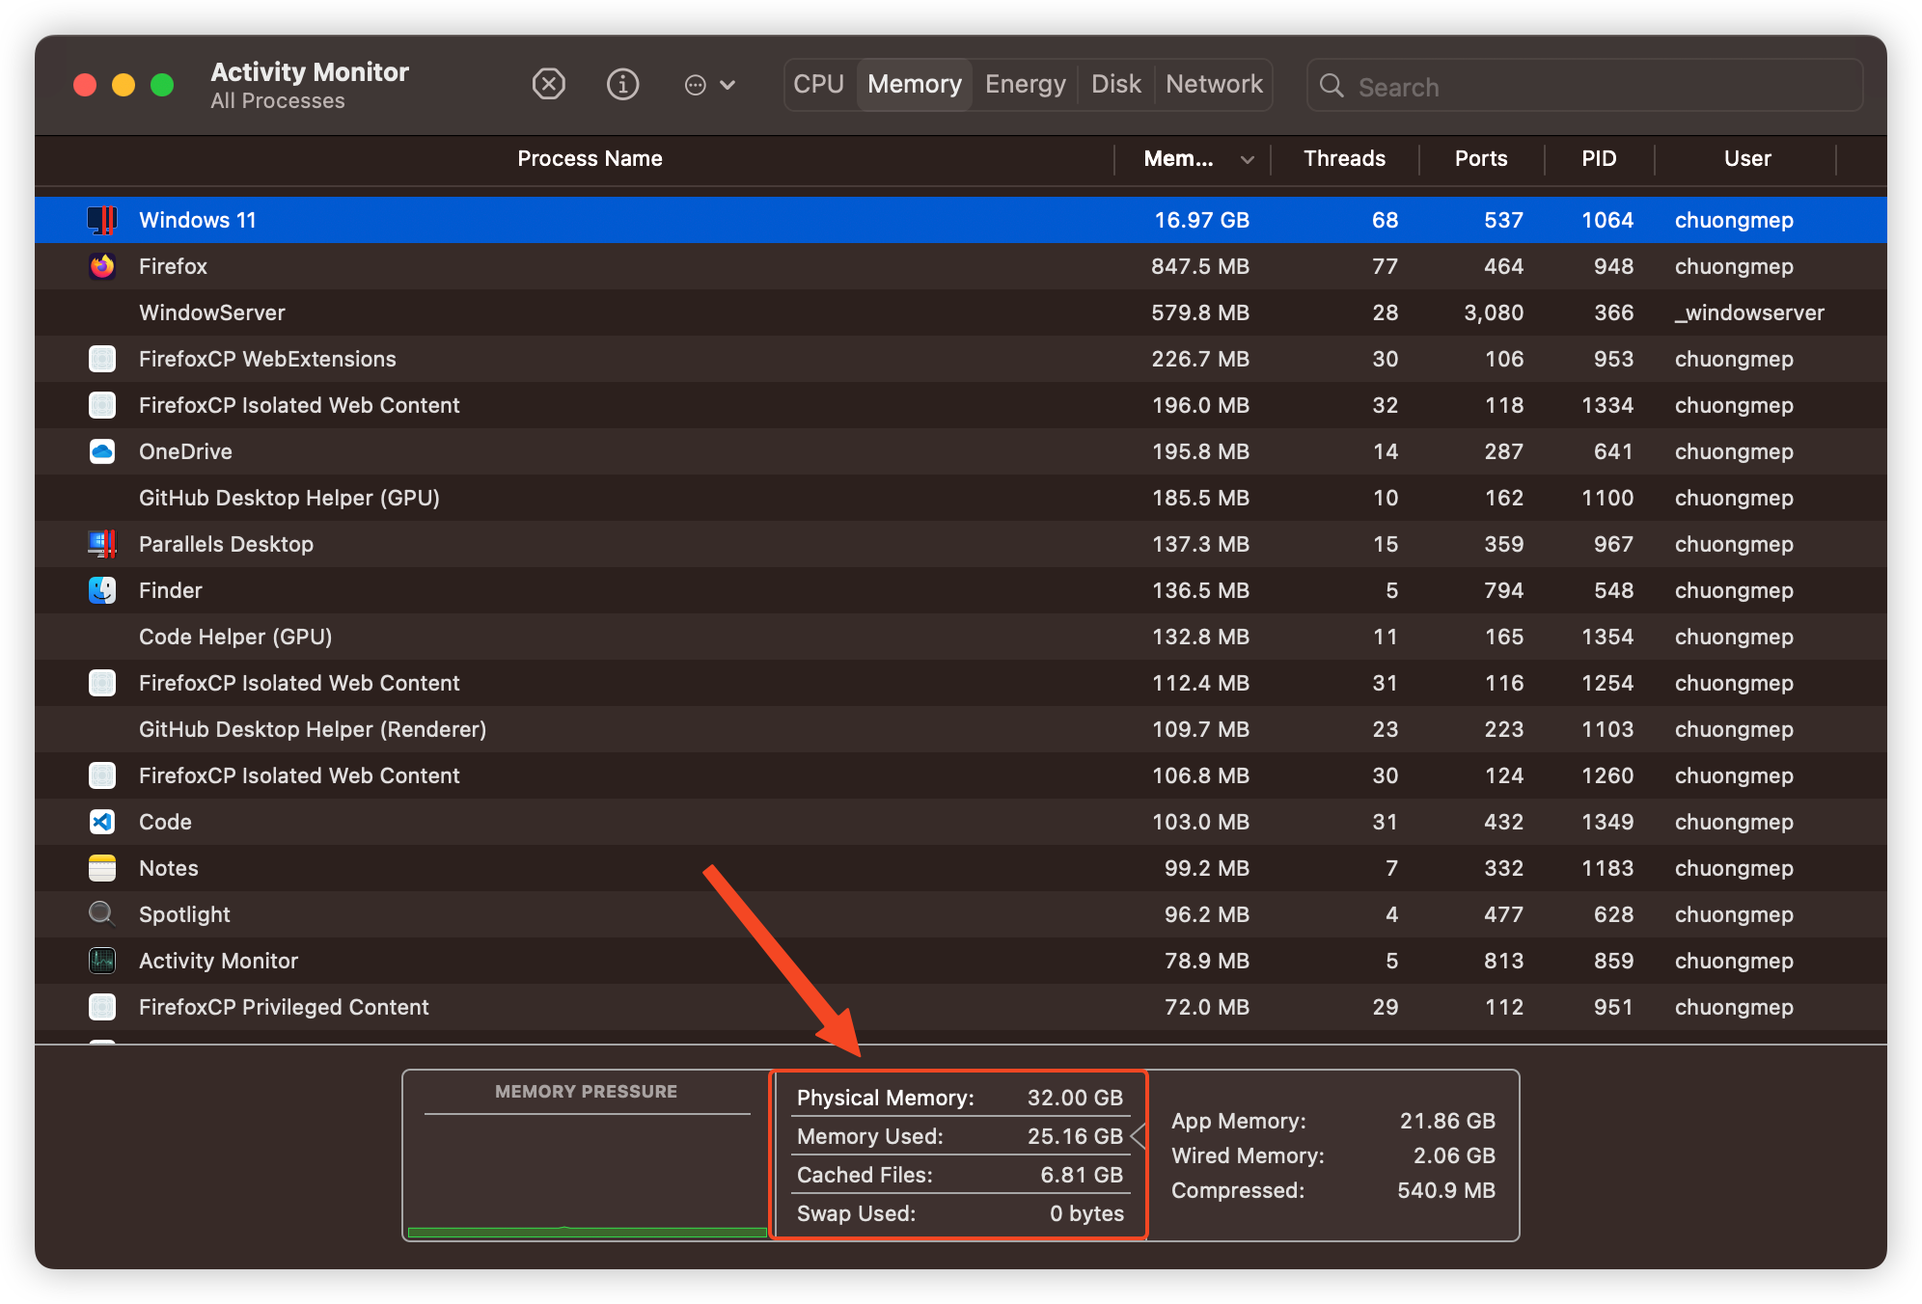Screen dimensions: 1922x1304
Task: Open the Disk tab
Action: point(1115,85)
